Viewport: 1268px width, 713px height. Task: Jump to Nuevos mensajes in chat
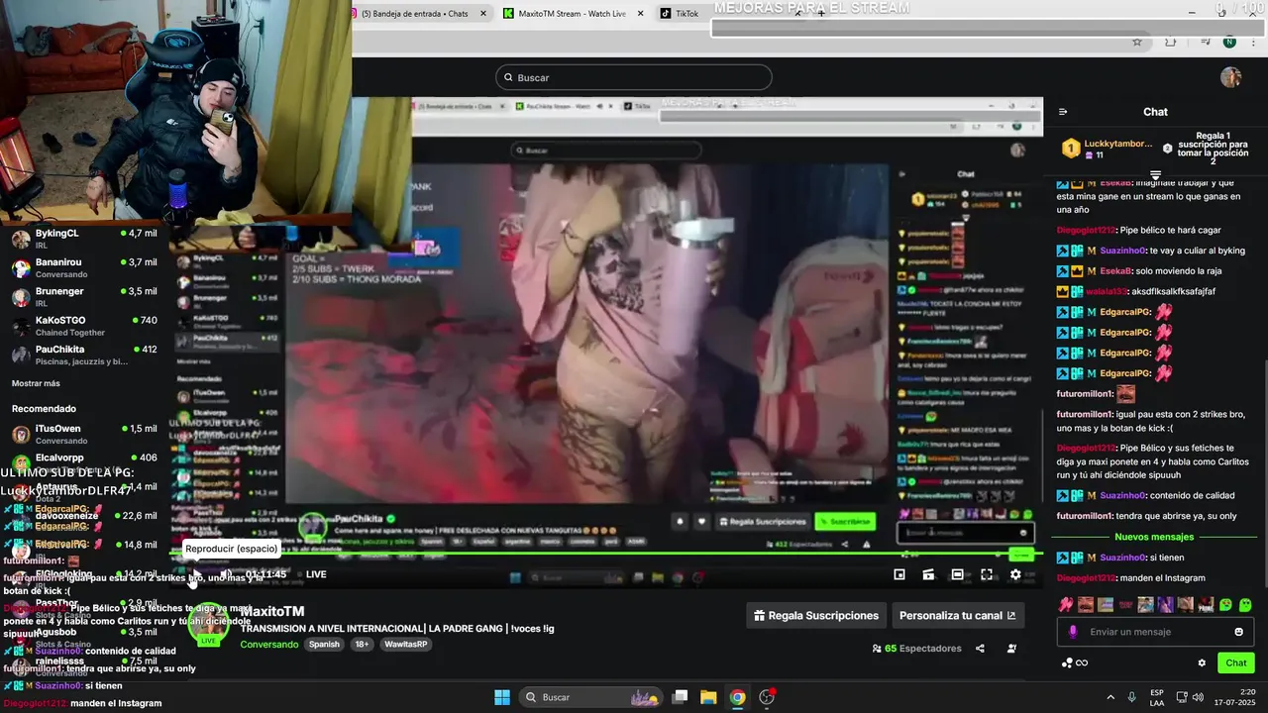(1154, 537)
